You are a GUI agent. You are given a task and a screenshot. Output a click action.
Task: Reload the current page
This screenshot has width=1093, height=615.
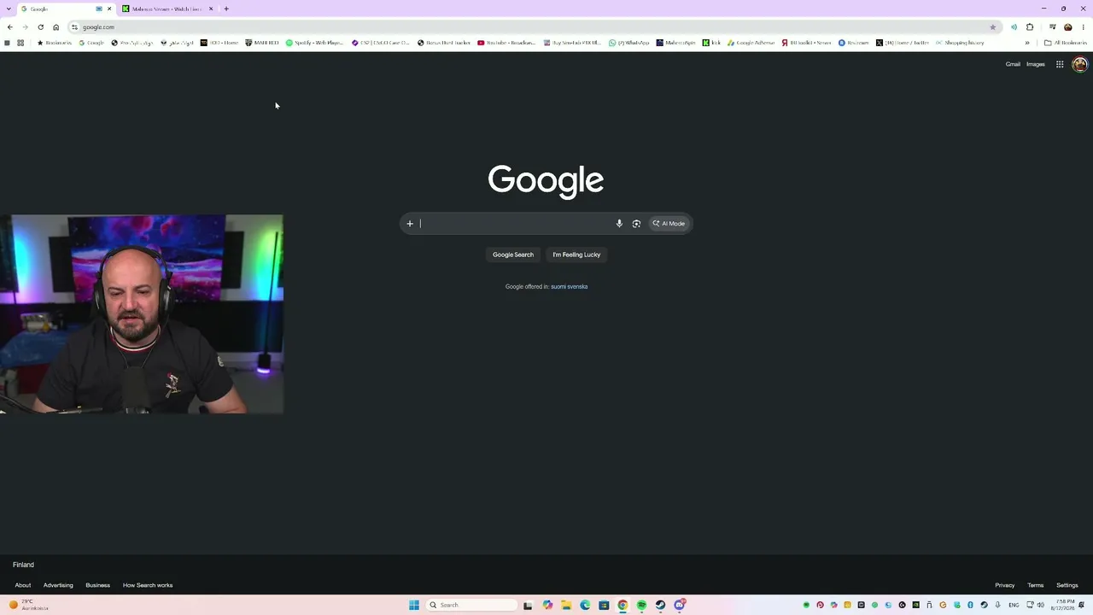coord(40,27)
